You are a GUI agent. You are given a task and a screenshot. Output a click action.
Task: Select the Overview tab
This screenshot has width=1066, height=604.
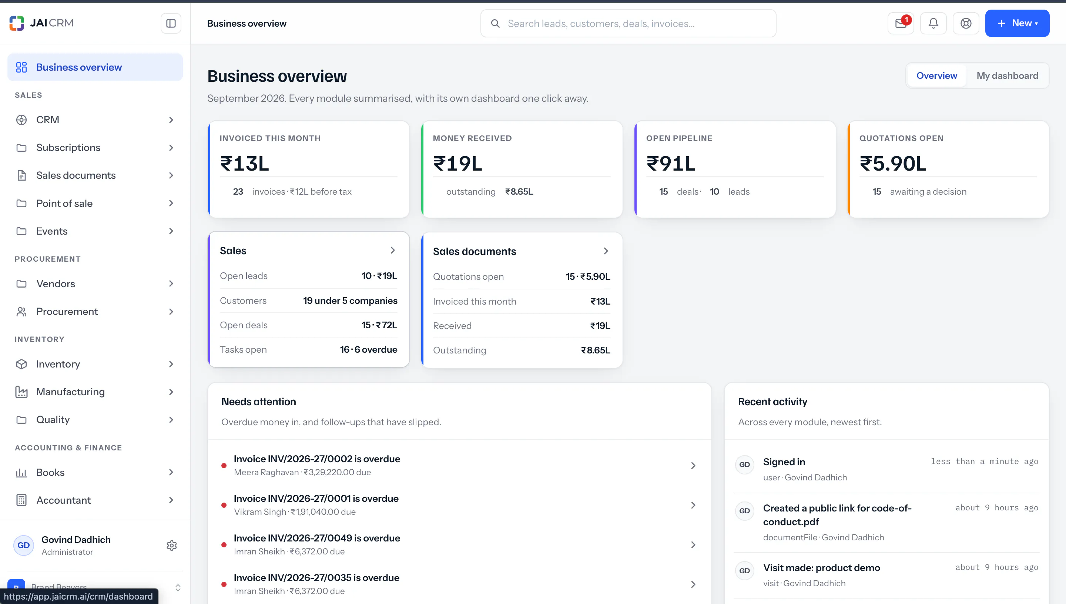[936, 75]
